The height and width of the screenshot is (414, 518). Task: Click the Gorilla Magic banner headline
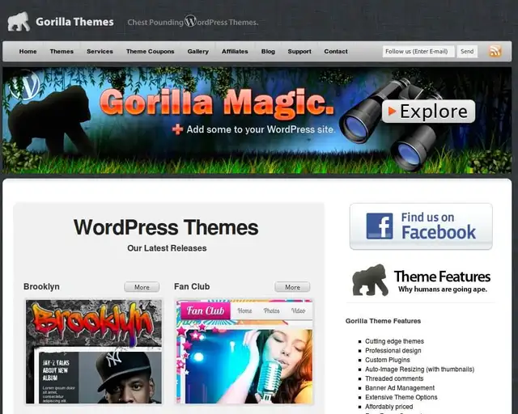coord(216,103)
